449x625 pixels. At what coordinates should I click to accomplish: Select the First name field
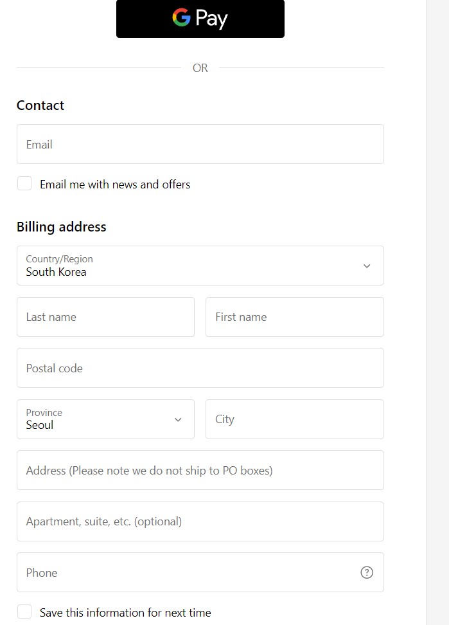(294, 317)
